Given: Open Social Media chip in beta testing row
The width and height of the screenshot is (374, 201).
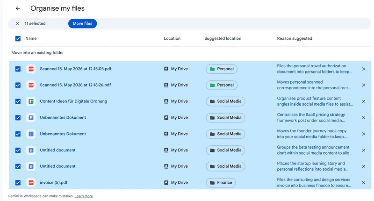Looking at the screenshot, I should point(225,150).
